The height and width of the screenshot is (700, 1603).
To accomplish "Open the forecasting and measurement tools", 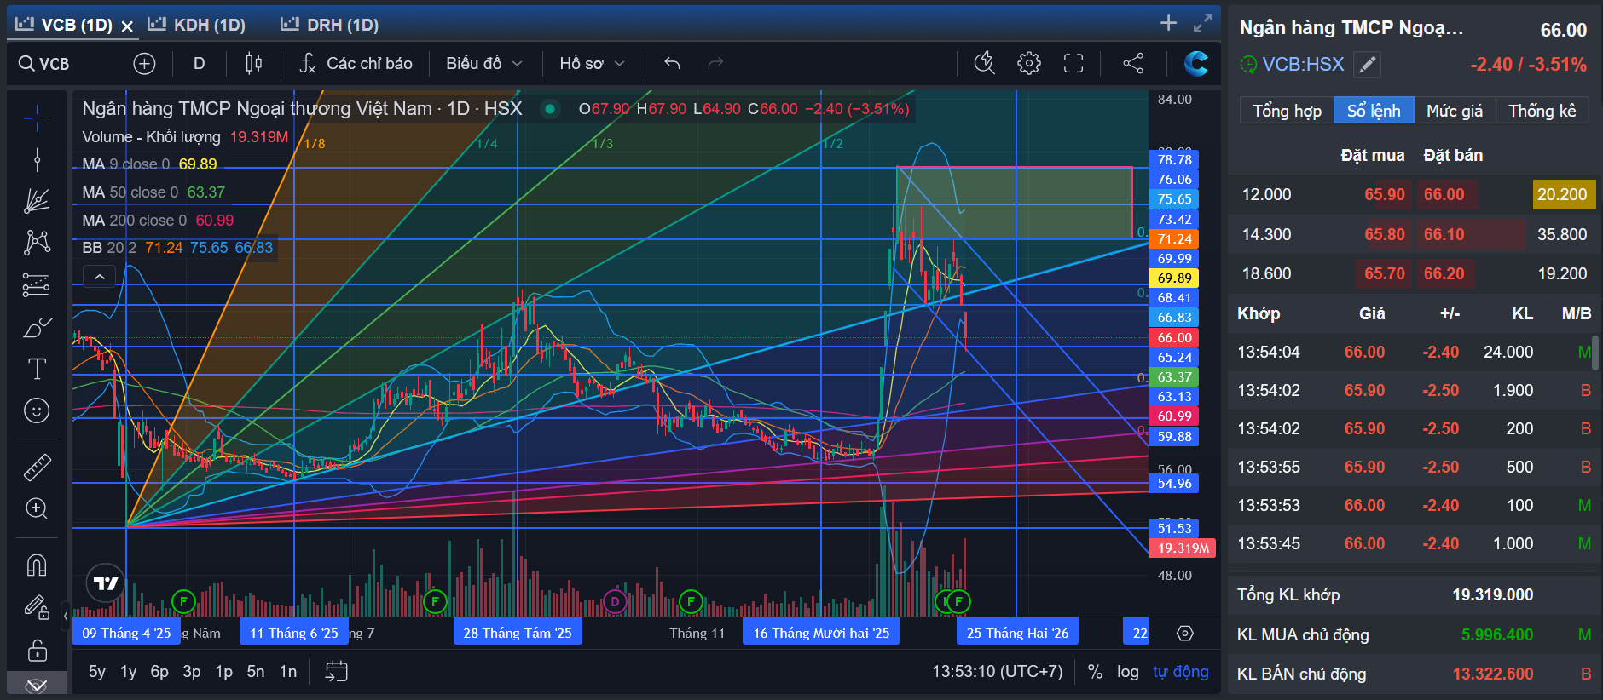I will (37, 284).
